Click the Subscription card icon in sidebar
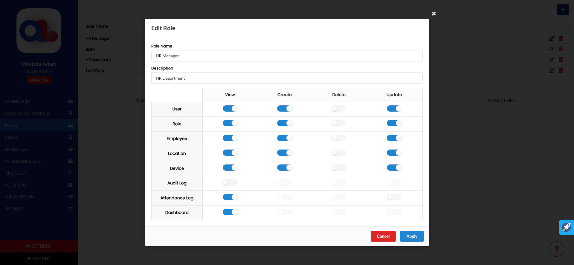Viewport: 574px width, 265px height. (x=71, y=197)
